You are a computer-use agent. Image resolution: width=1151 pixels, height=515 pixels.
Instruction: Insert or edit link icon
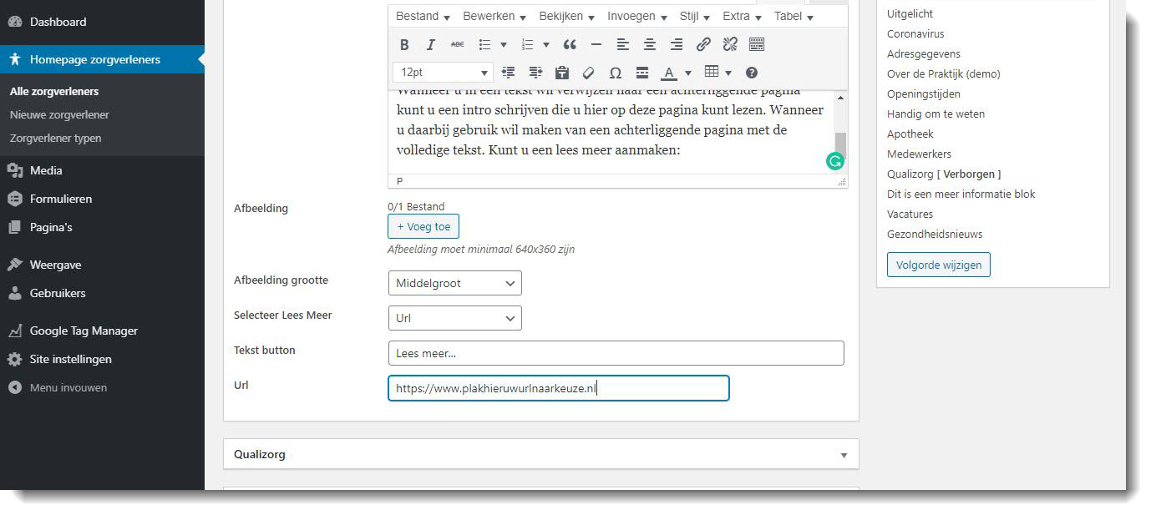(x=703, y=44)
